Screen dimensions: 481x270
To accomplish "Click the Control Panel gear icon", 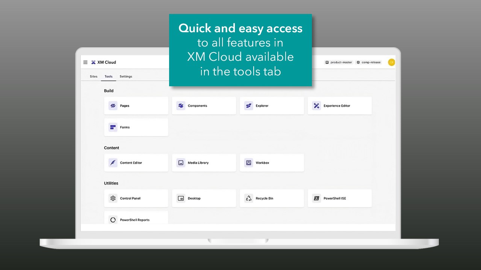I will 113,198.
